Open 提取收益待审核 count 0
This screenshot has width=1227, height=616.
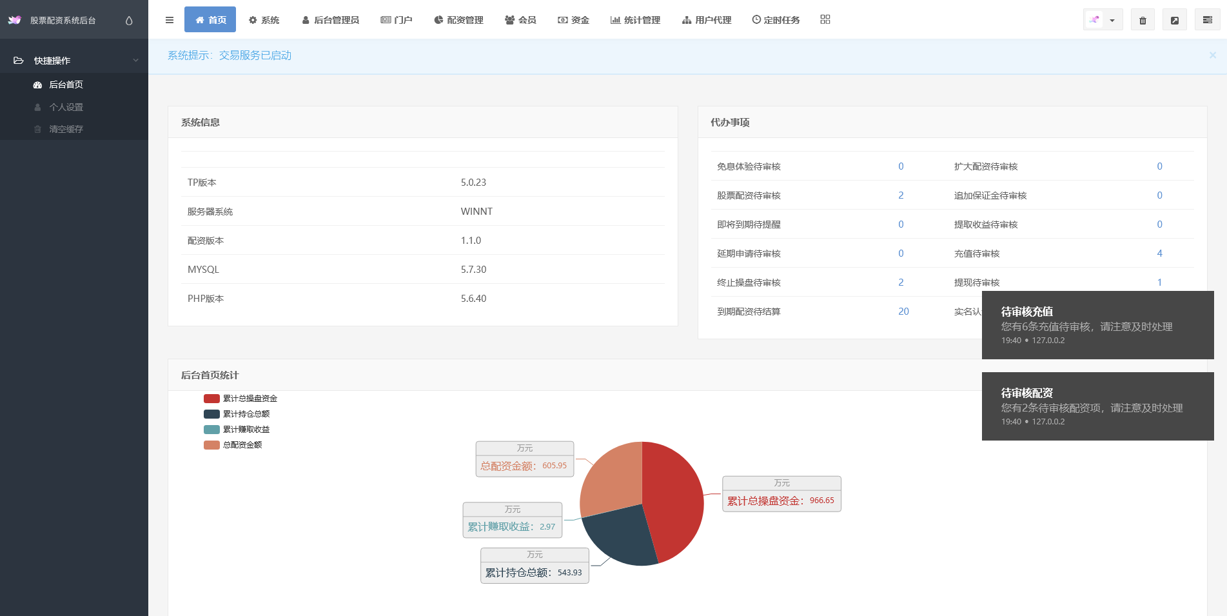tap(1159, 224)
